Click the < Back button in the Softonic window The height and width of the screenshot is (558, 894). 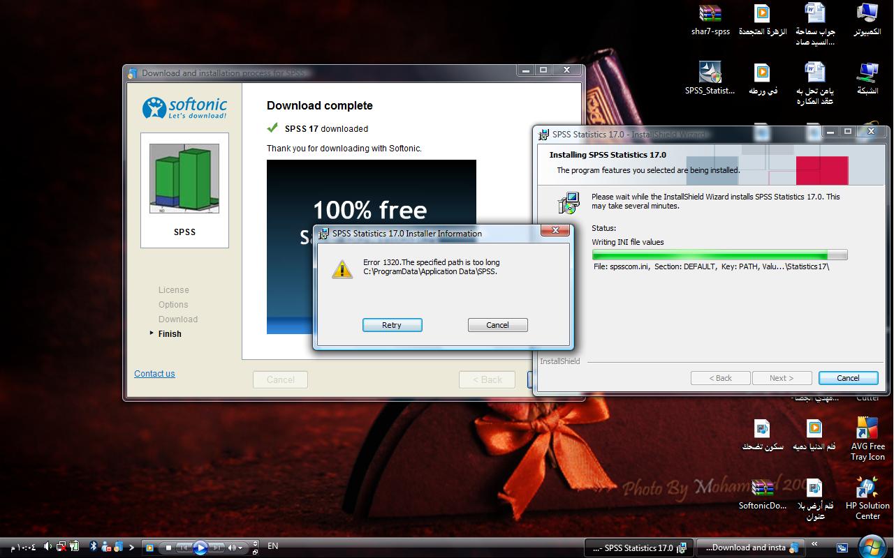click(487, 379)
